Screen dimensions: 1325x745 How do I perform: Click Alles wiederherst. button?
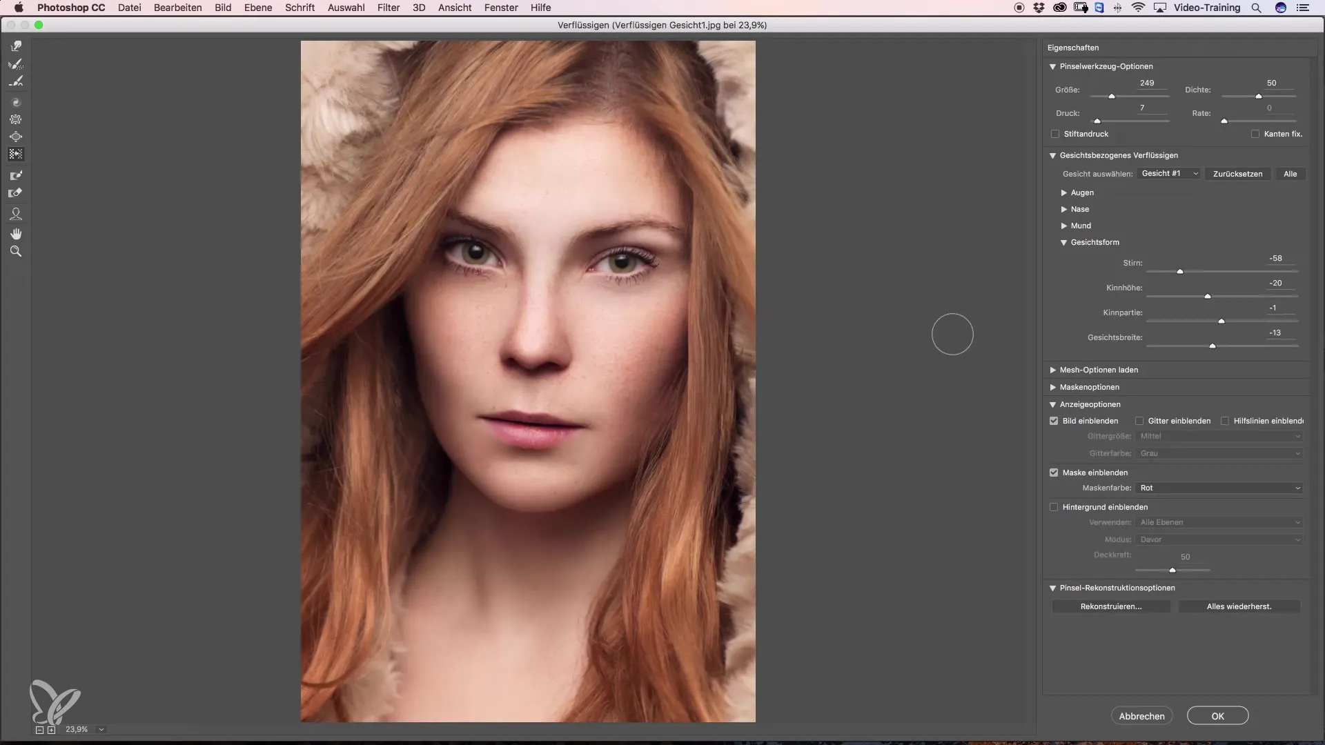pos(1239,606)
